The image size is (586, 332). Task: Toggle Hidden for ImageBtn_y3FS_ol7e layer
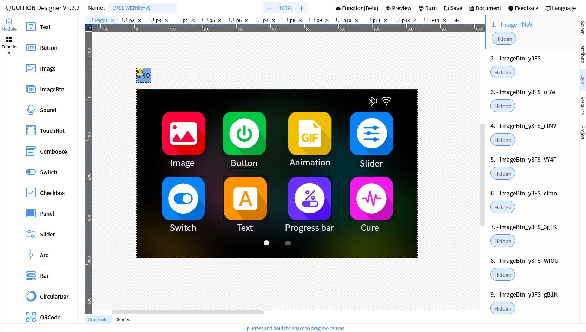click(x=502, y=106)
